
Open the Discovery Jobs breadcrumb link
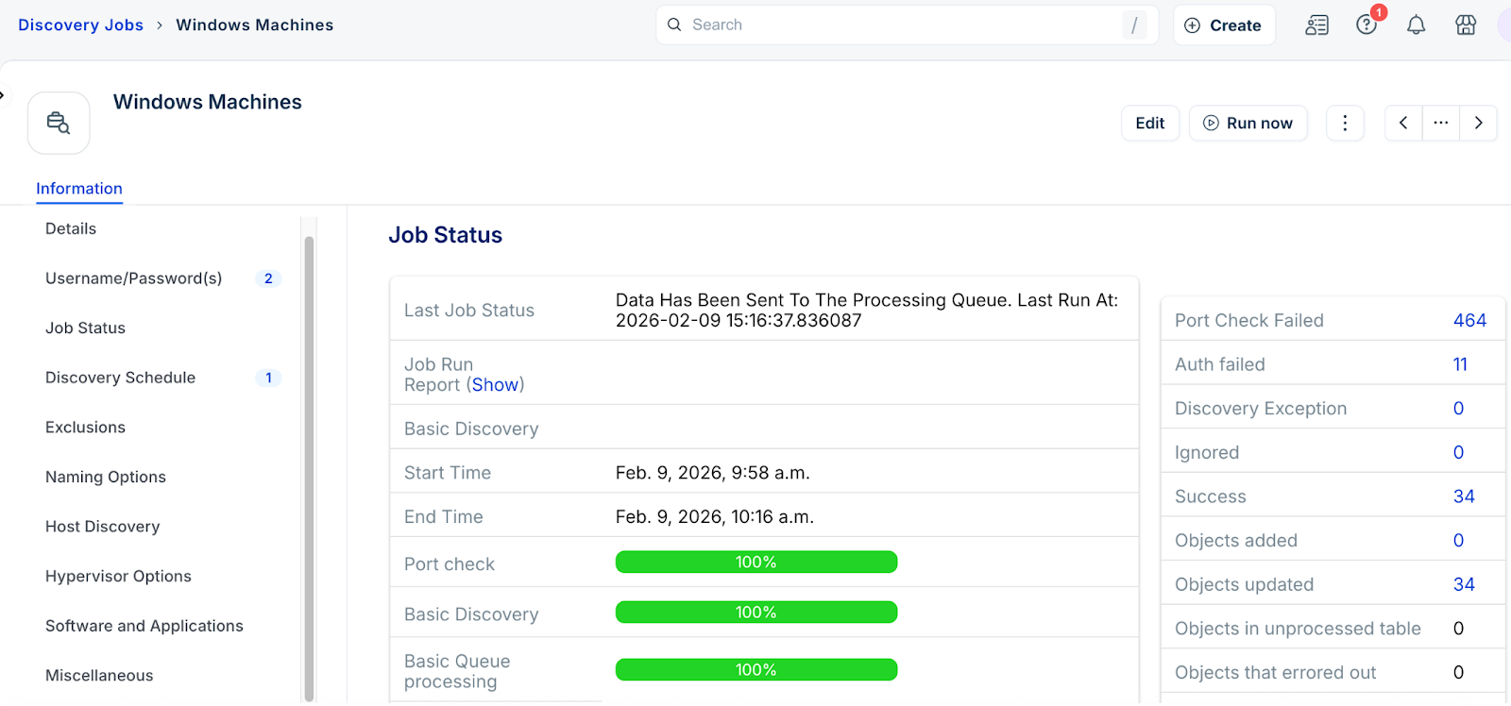click(80, 25)
